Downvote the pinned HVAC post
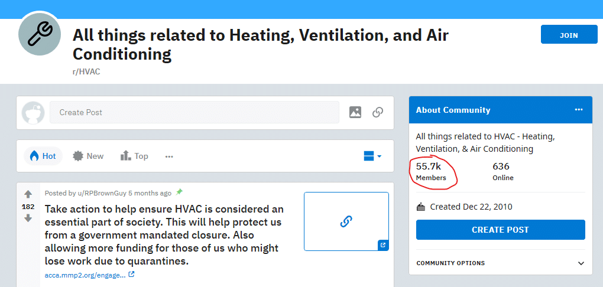The image size is (603, 287). [28, 218]
